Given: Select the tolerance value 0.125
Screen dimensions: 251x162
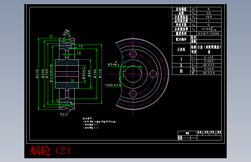Looking at the screenshot, I should (x=209, y=57).
